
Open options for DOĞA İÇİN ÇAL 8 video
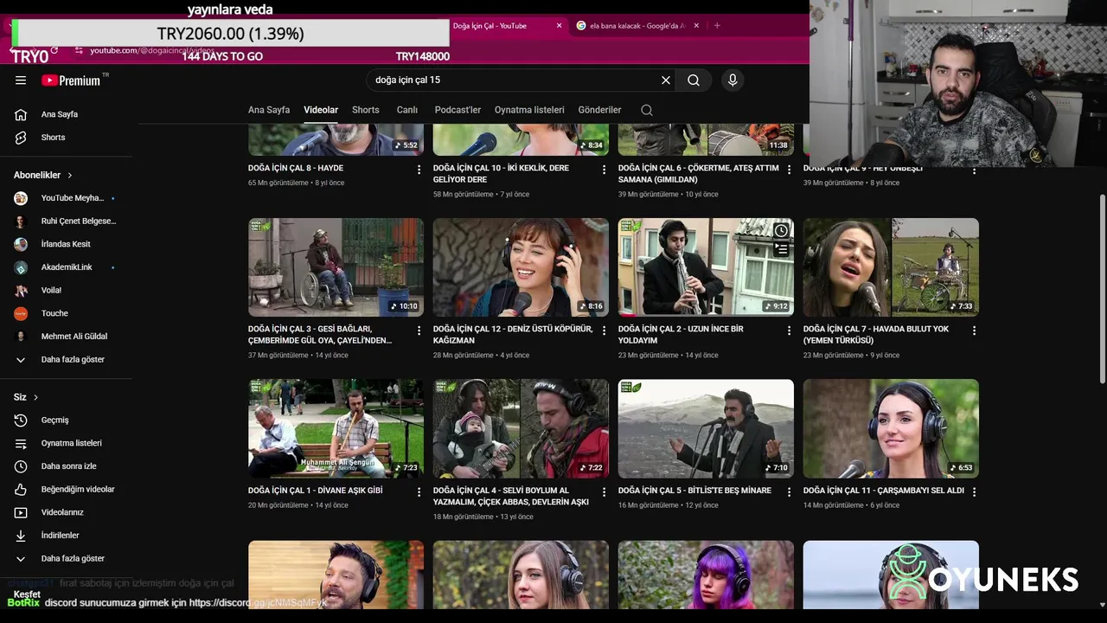point(419,170)
